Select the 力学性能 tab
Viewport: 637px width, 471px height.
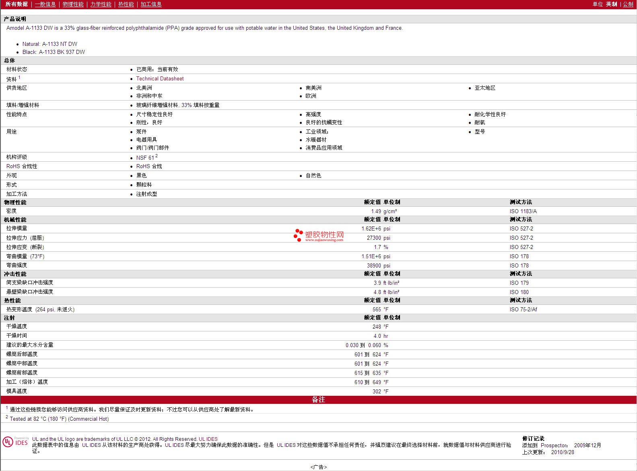click(x=101, y=4)
